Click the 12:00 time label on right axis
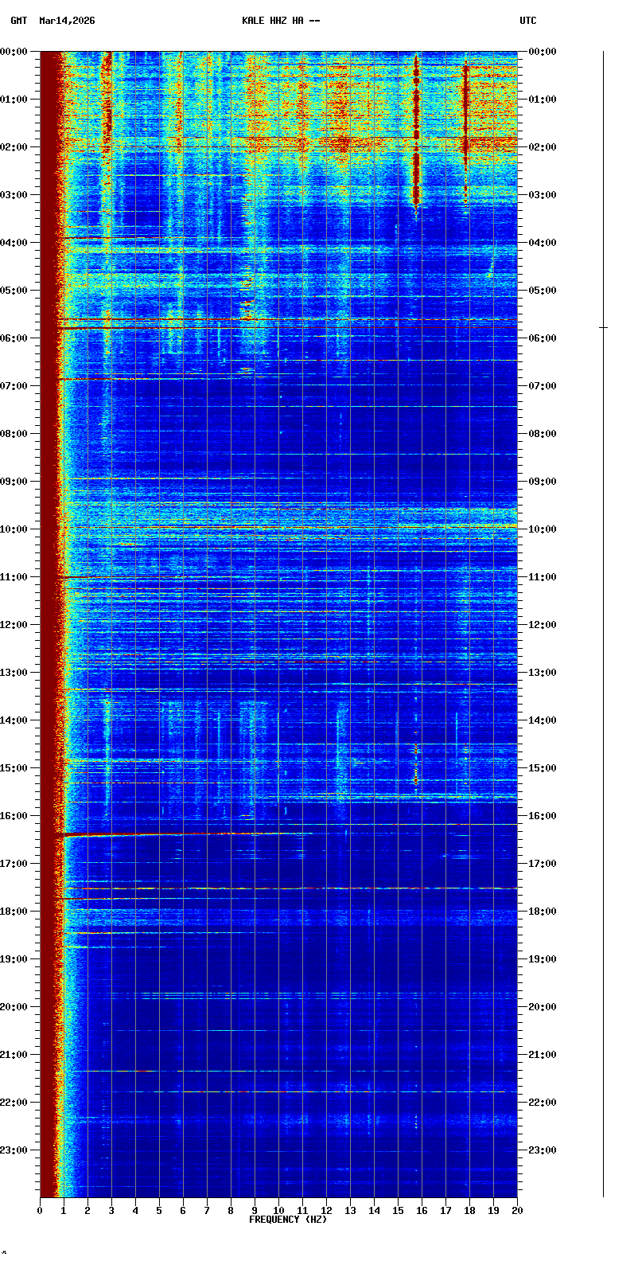638x1261 pixels. [x=543, y=625]
